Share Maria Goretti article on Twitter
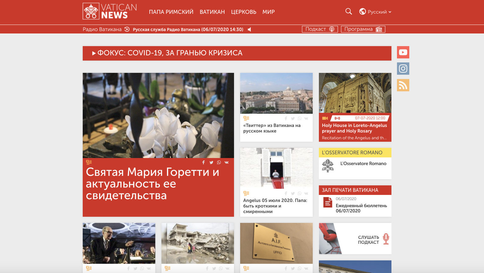The image size is (484, 273). coord(211,162)
